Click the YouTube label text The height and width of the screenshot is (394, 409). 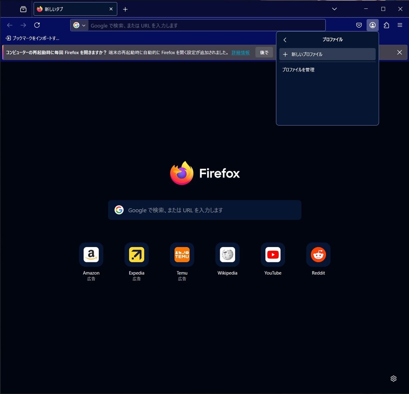[x=273, y=273]
